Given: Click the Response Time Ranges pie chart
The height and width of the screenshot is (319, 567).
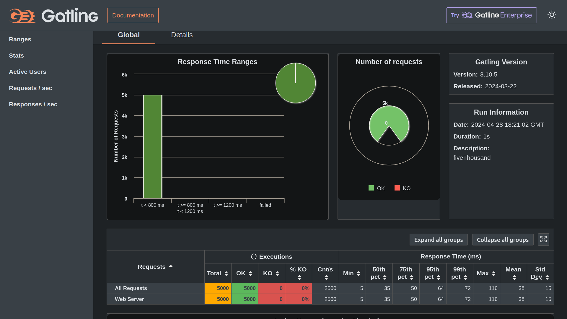Looking at the screenshot, I should point(296,83).
